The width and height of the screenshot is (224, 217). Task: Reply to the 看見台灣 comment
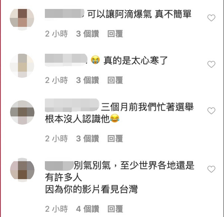pos(115,209)
